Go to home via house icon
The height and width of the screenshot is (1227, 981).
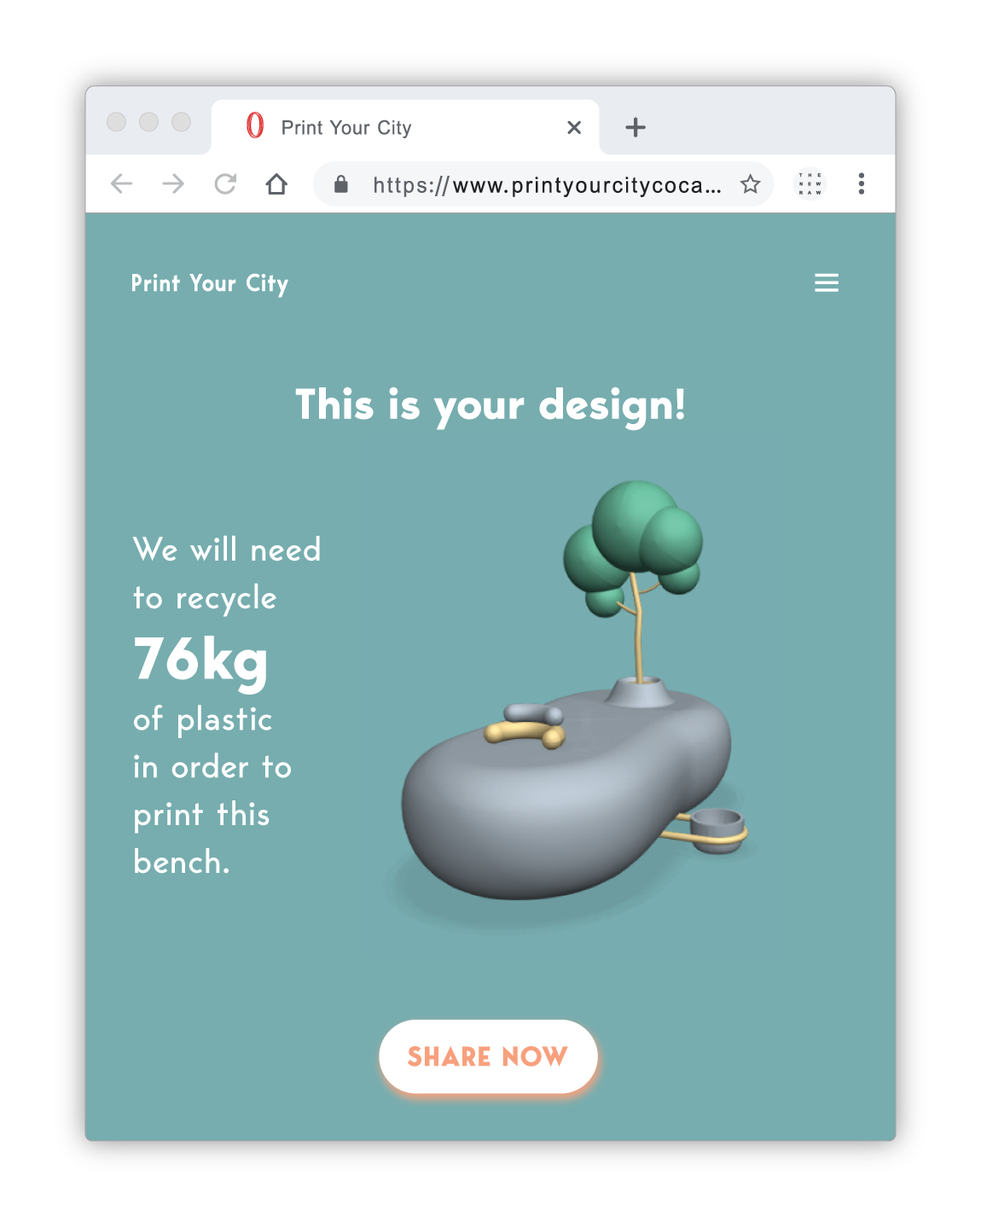point(276,183)
